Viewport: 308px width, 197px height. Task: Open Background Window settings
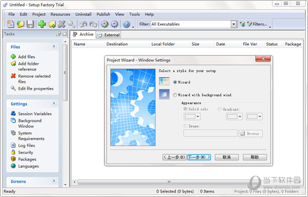tap(30, 123)
